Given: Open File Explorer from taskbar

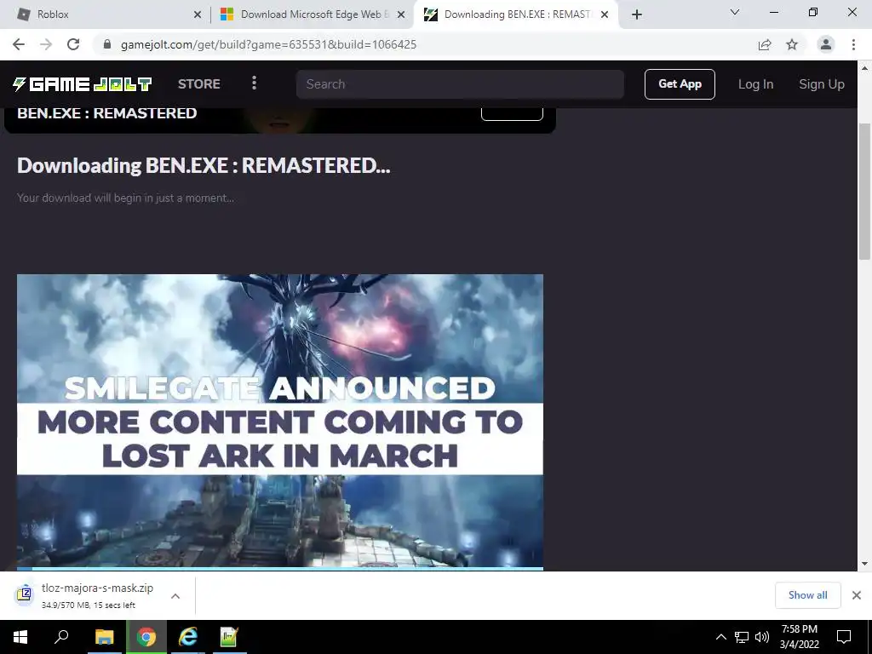Looking at the screenshot, I should (104, 637).
